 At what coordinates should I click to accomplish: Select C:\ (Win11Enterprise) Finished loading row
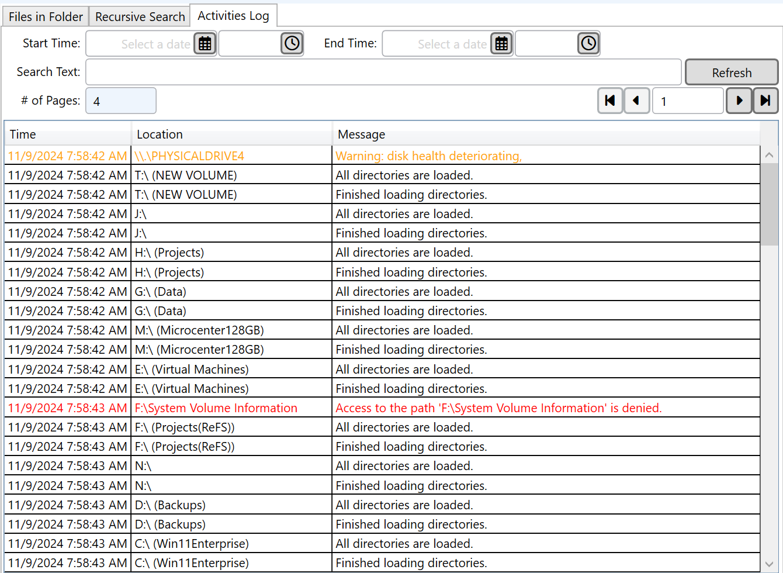coord(382,563)
